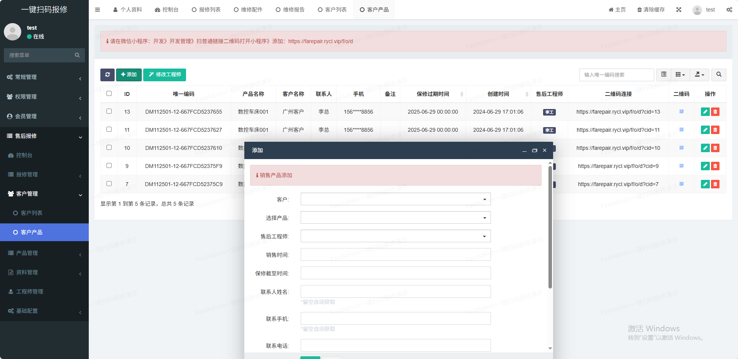738x359 pixels.
Task: Click the search magnifier button beside the table
Action: point(719,75)
